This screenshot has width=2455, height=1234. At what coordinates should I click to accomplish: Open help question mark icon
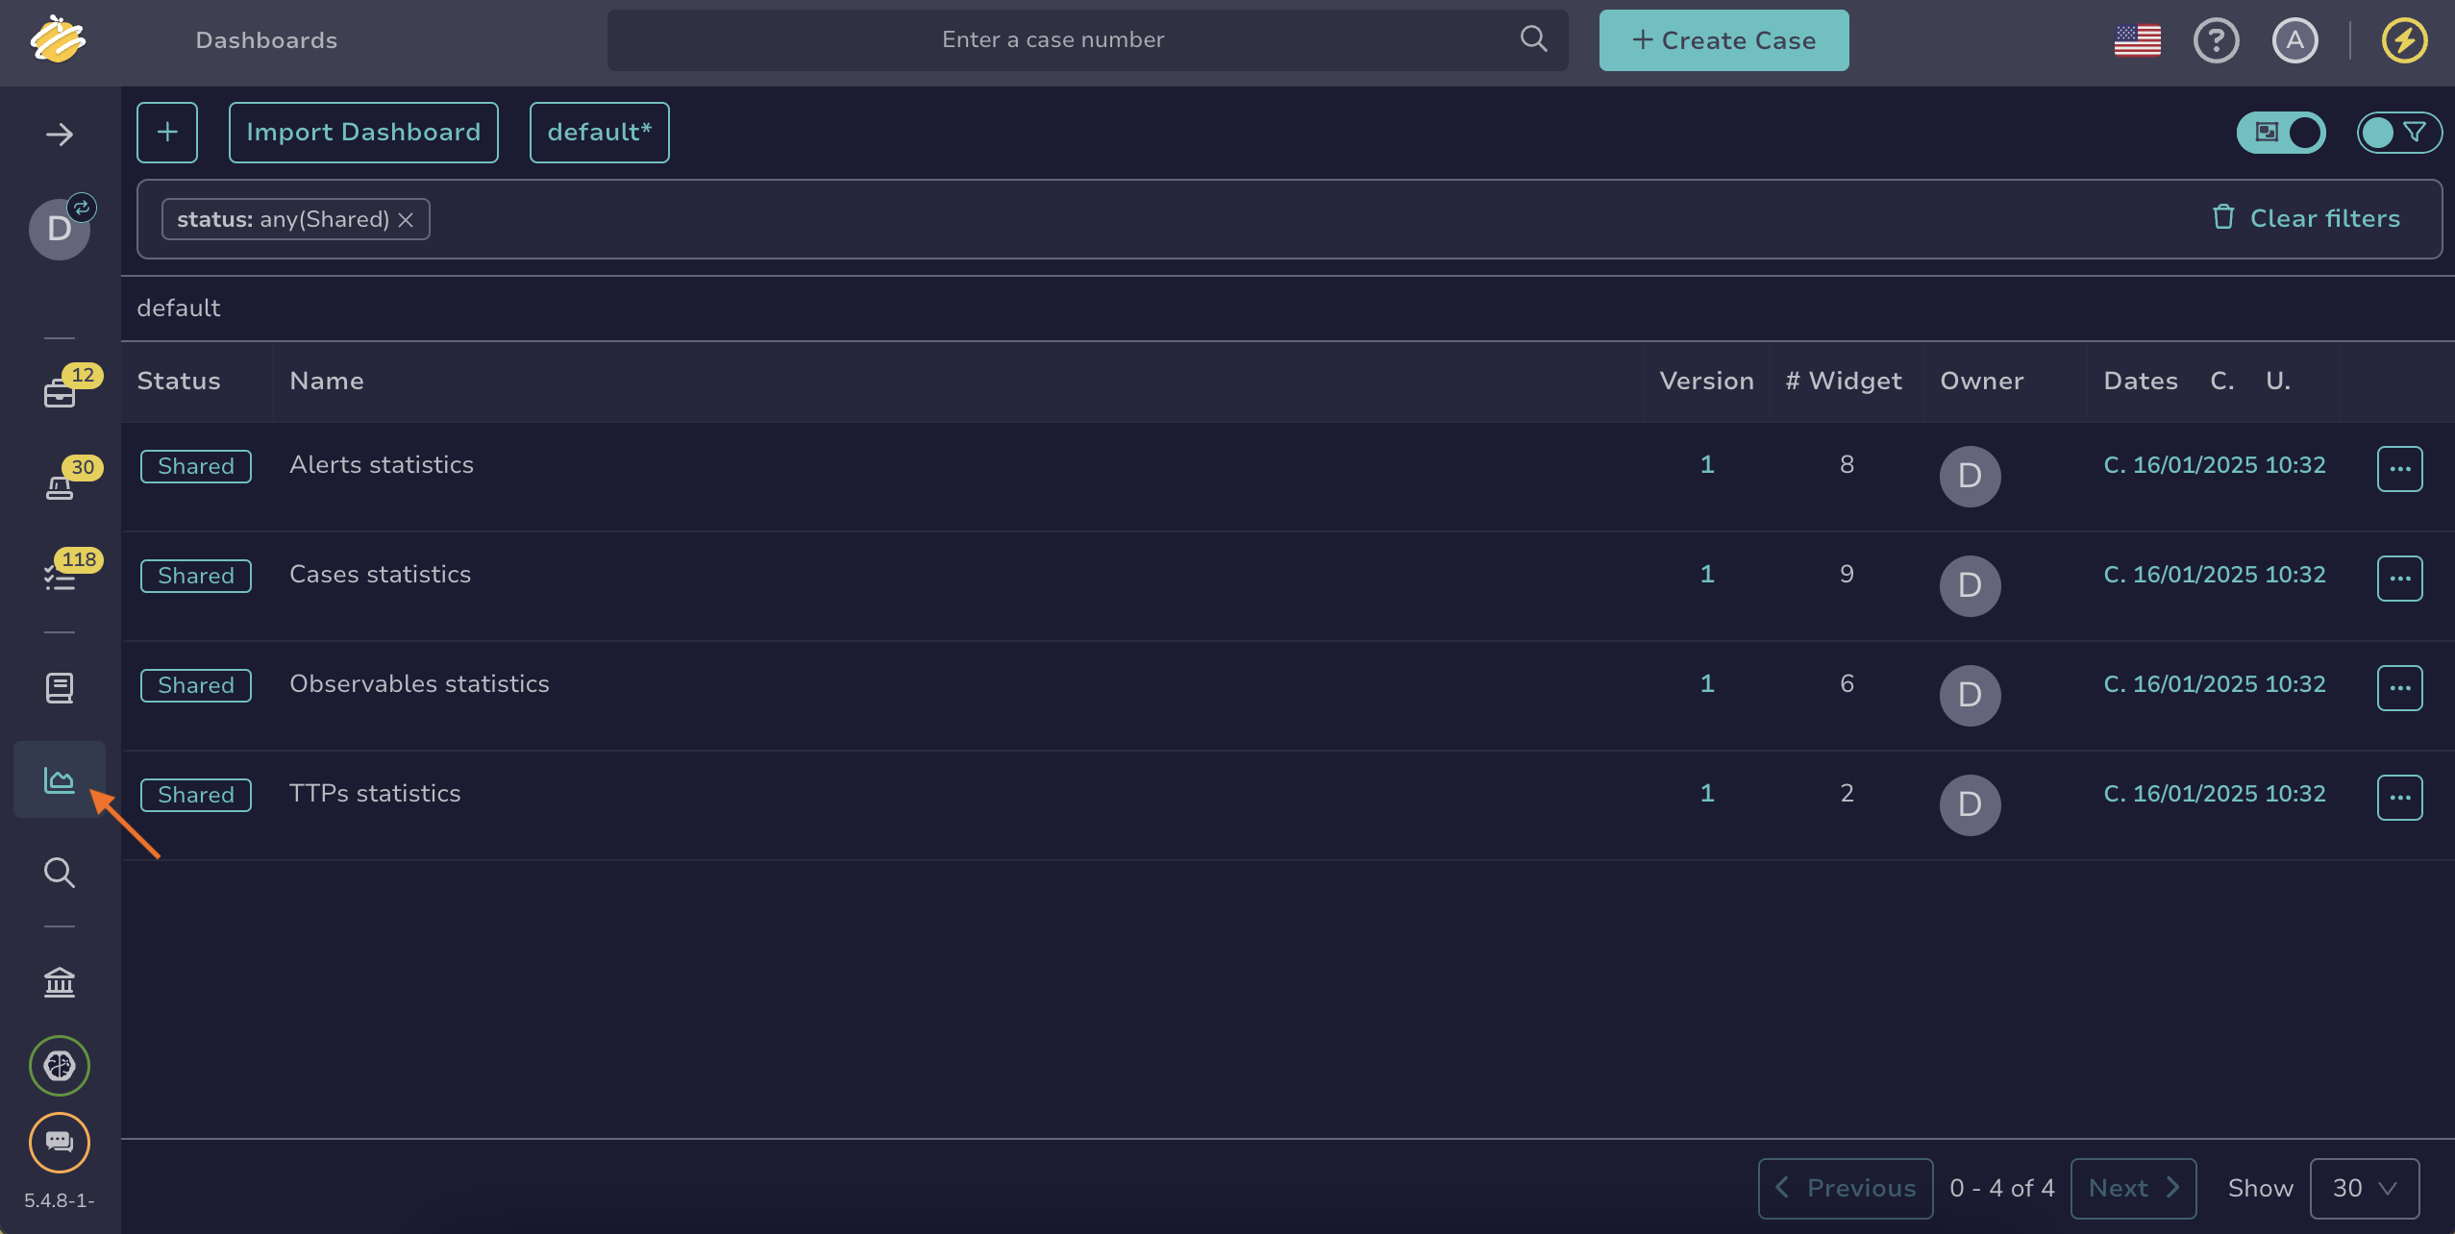pos(2217,40)
